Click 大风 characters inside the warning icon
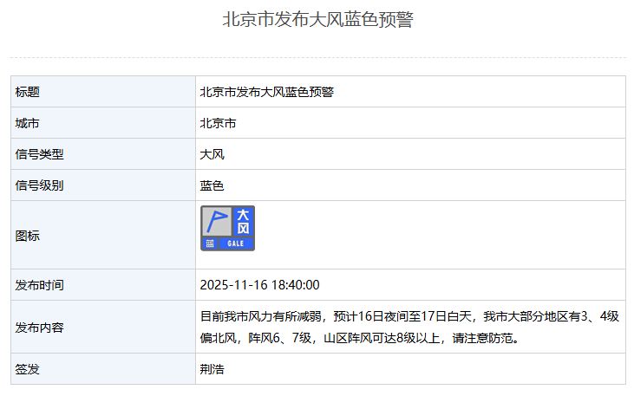Screen dimensions: 634x396 243,221
